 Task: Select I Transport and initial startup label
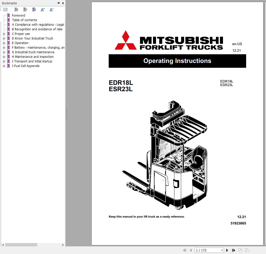pyautogui.click(x=32, y=61)
